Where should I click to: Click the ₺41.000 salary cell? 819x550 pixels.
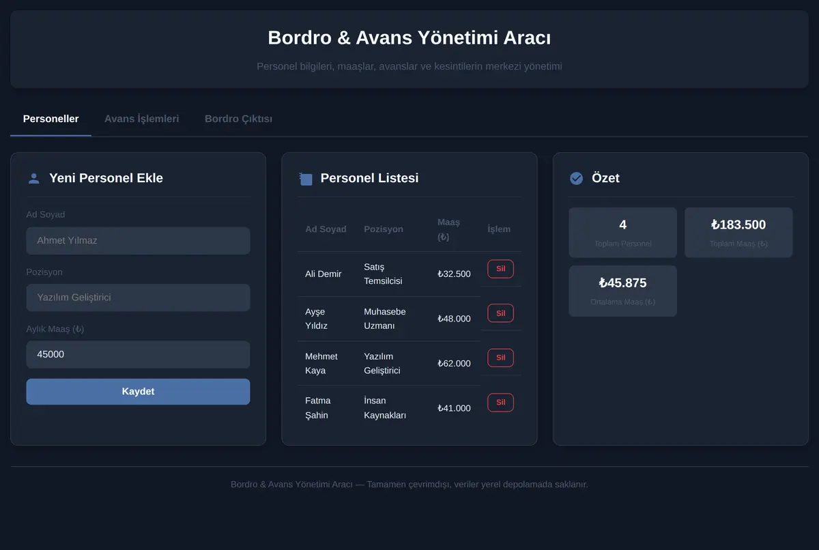tap(455, 408)
